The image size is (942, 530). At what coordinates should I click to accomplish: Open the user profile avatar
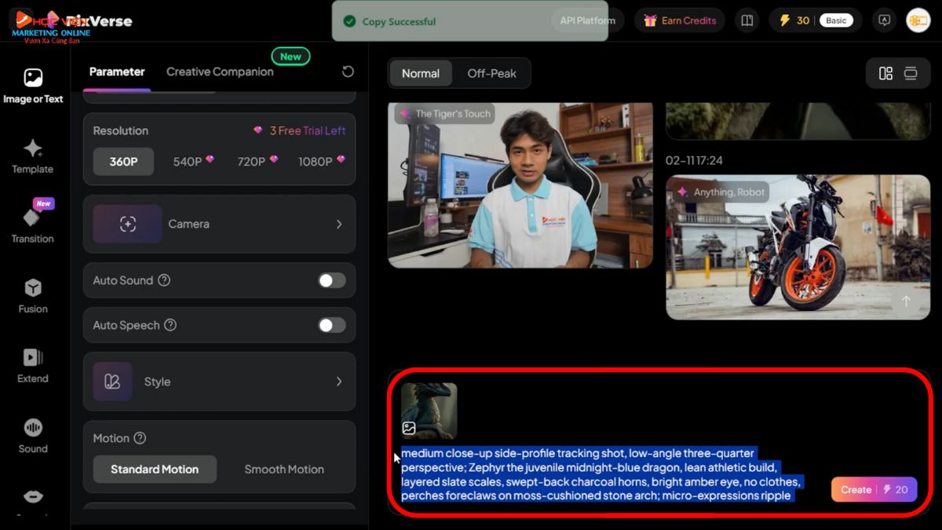918,20
